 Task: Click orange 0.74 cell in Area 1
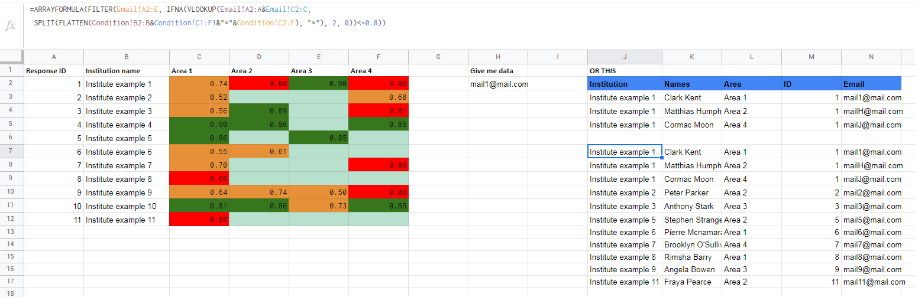pos(199,84)
